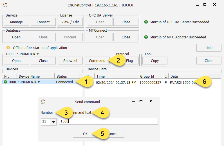Screen dimensions: 224x146
Task: Minimize the Send command dialog
Action: coord(132,101)
